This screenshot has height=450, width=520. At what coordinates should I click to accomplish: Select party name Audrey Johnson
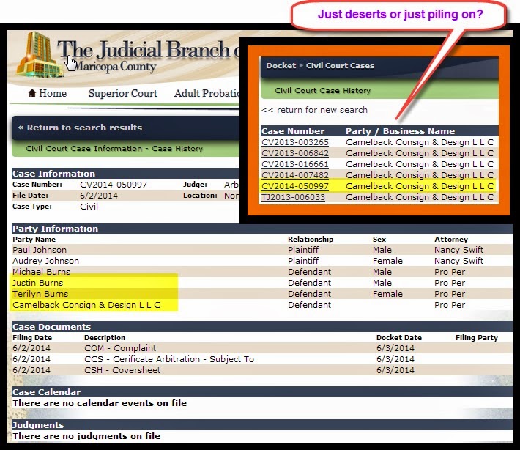click(45, 261)
